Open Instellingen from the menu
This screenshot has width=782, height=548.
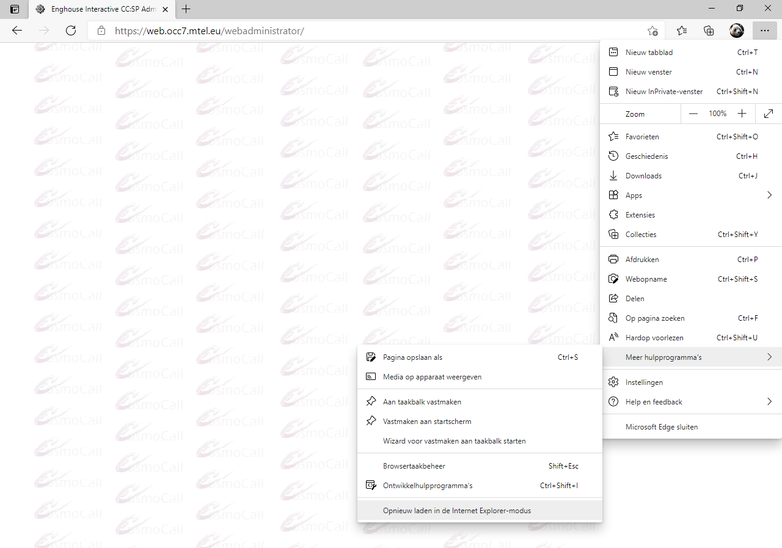(644, 382)
